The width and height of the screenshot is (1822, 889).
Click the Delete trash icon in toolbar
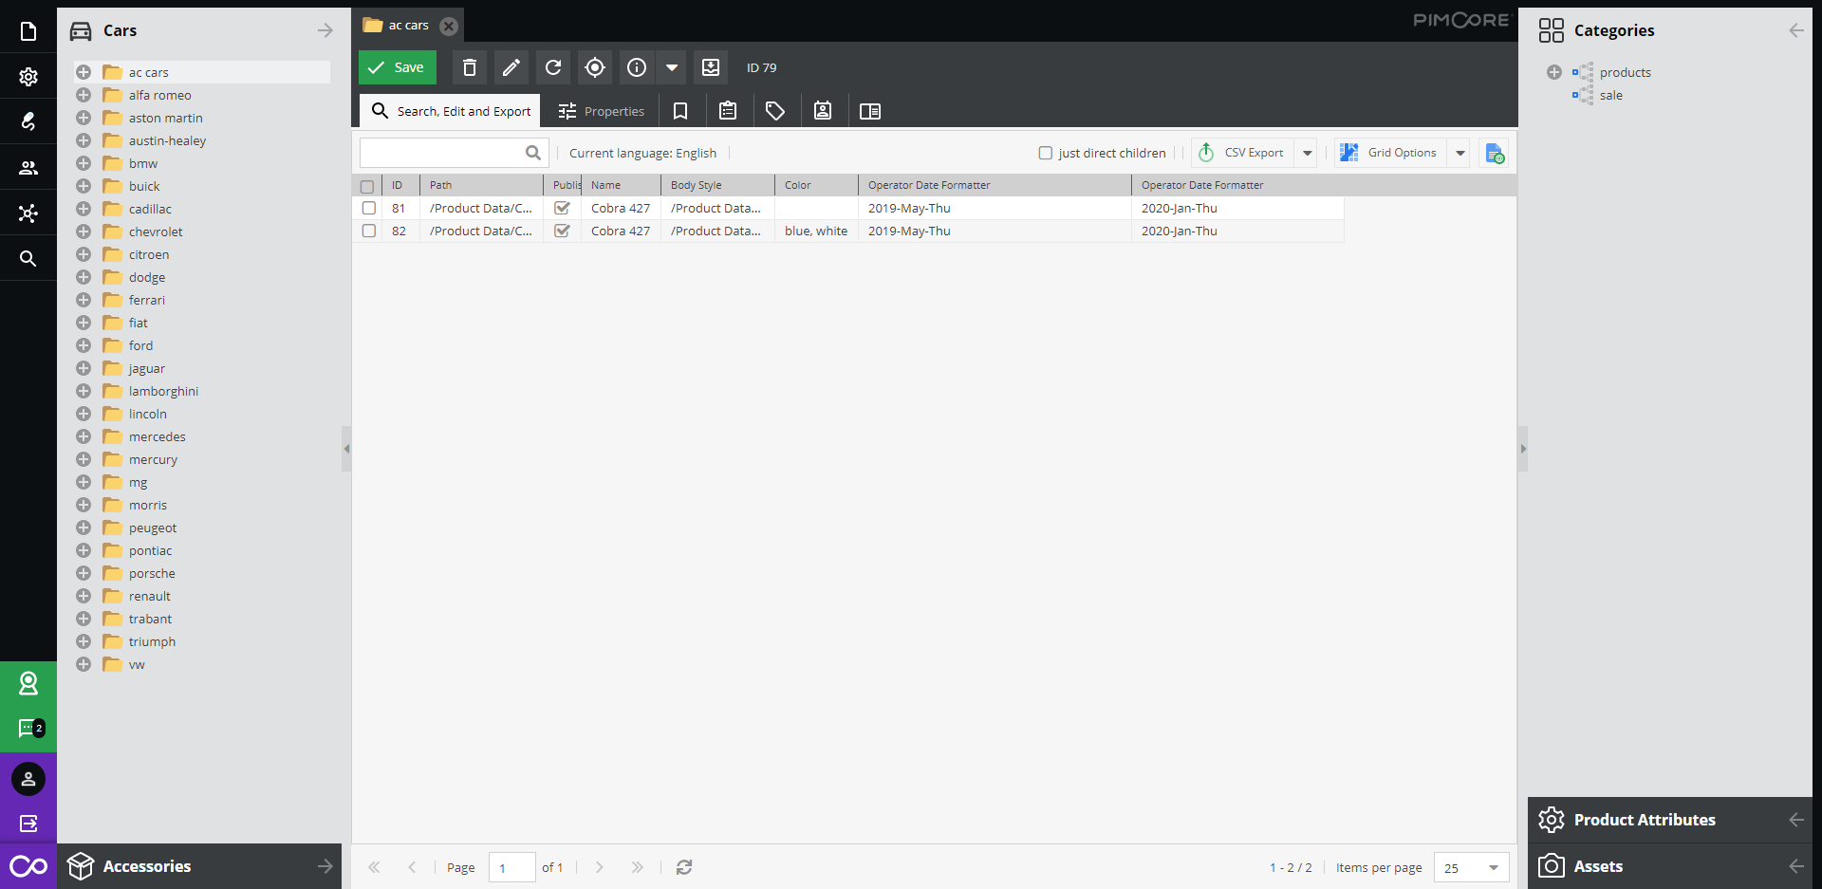pyautogui.click(x=470, y=67)
